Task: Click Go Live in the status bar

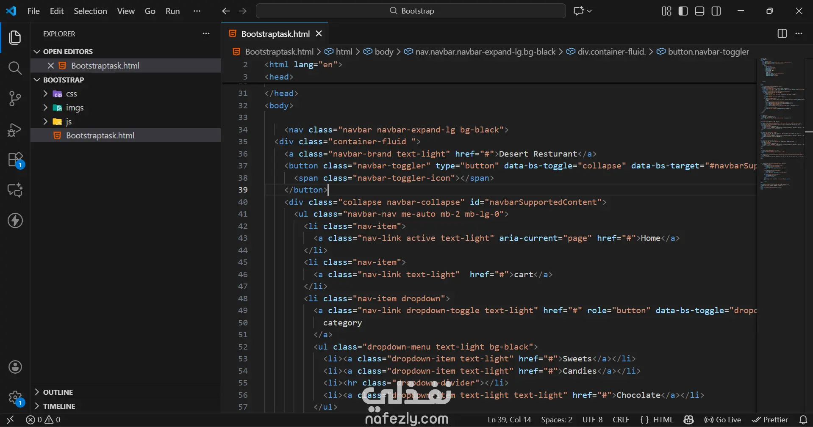Action: [x=723, y=420]
